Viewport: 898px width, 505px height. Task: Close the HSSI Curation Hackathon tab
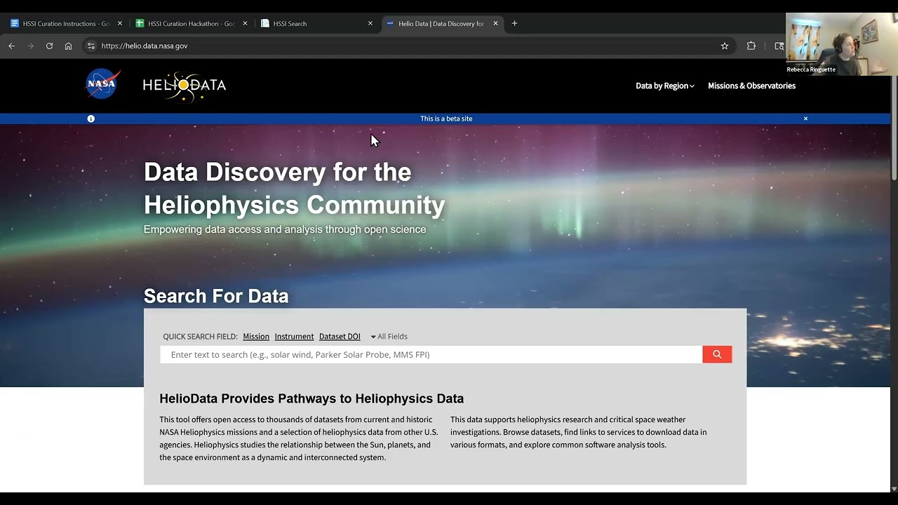(x=245, y=23)
